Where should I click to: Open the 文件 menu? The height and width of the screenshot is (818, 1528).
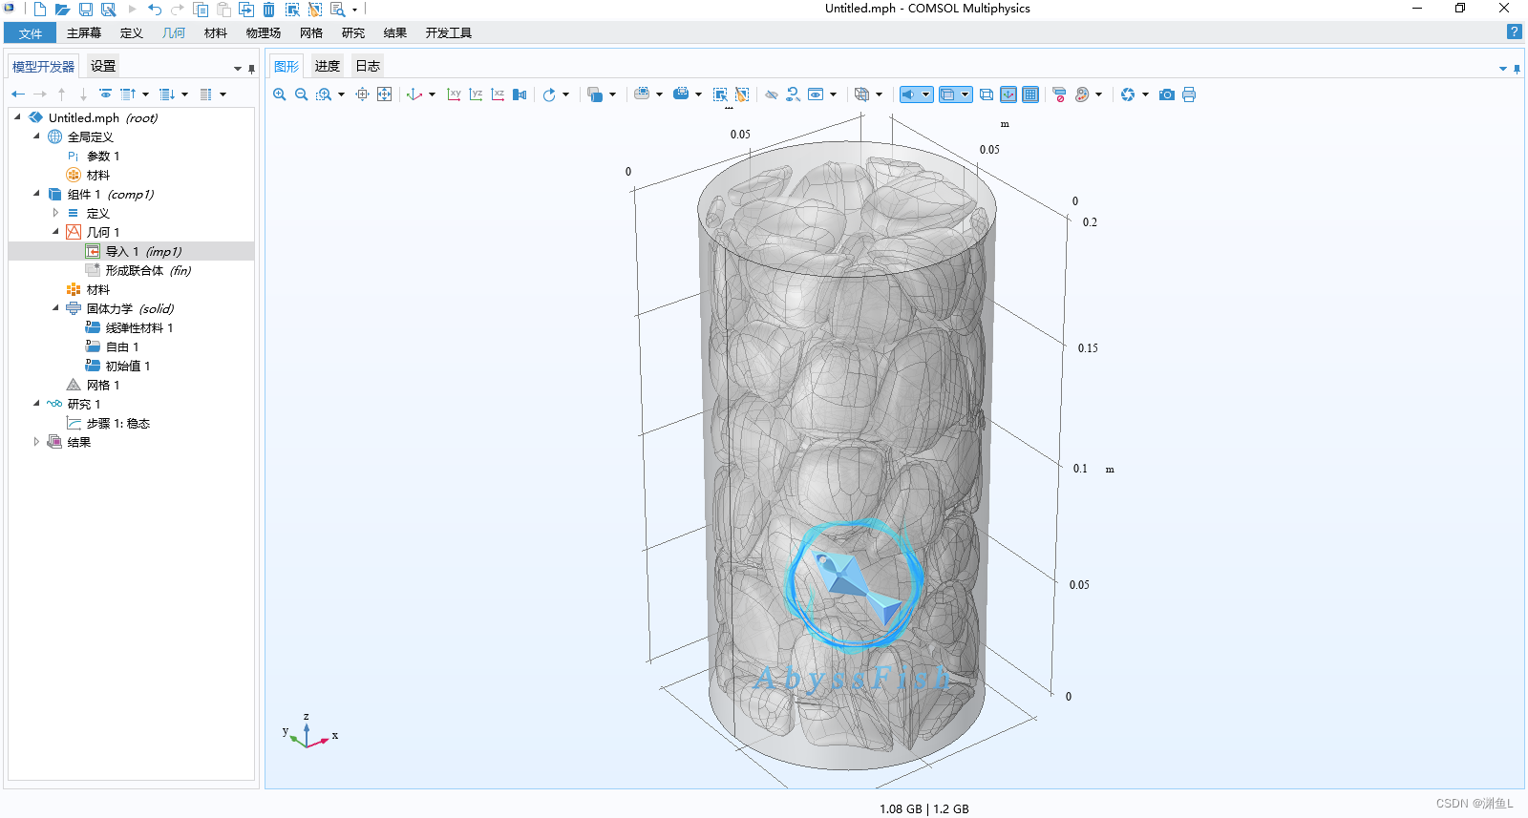coord(31,33)
